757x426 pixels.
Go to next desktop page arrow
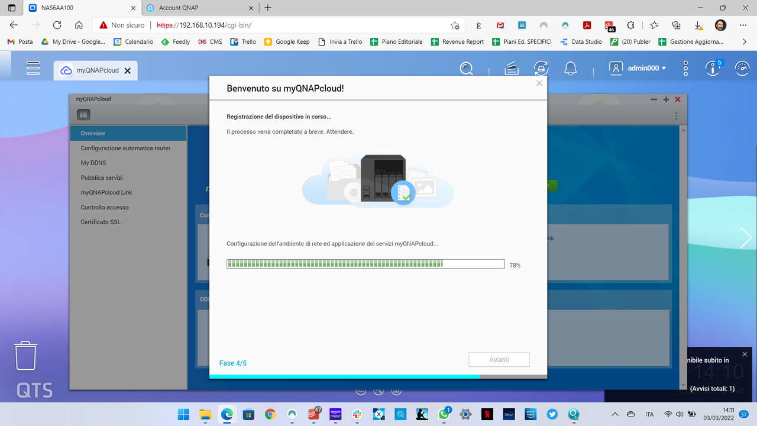(x=746, y=238)
